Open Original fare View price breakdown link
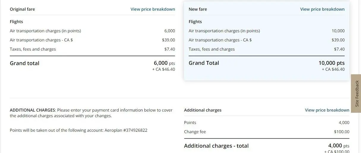361x153 pixels. [153, 9]
